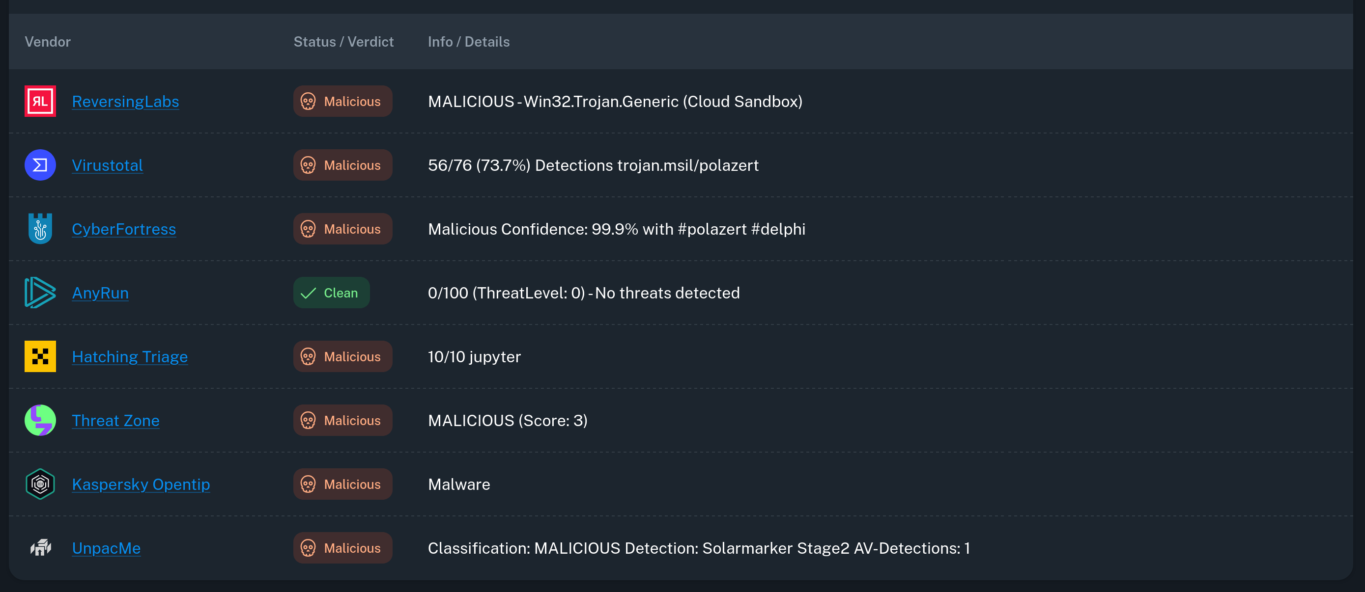The image size is (1365, 592).
Task: Open the Kaspersky Opentip vendor link
Action: pos(141,484)
